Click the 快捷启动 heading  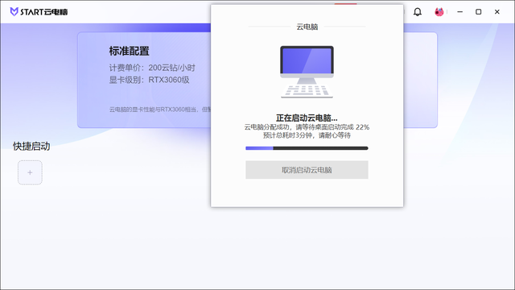point(31,147)
